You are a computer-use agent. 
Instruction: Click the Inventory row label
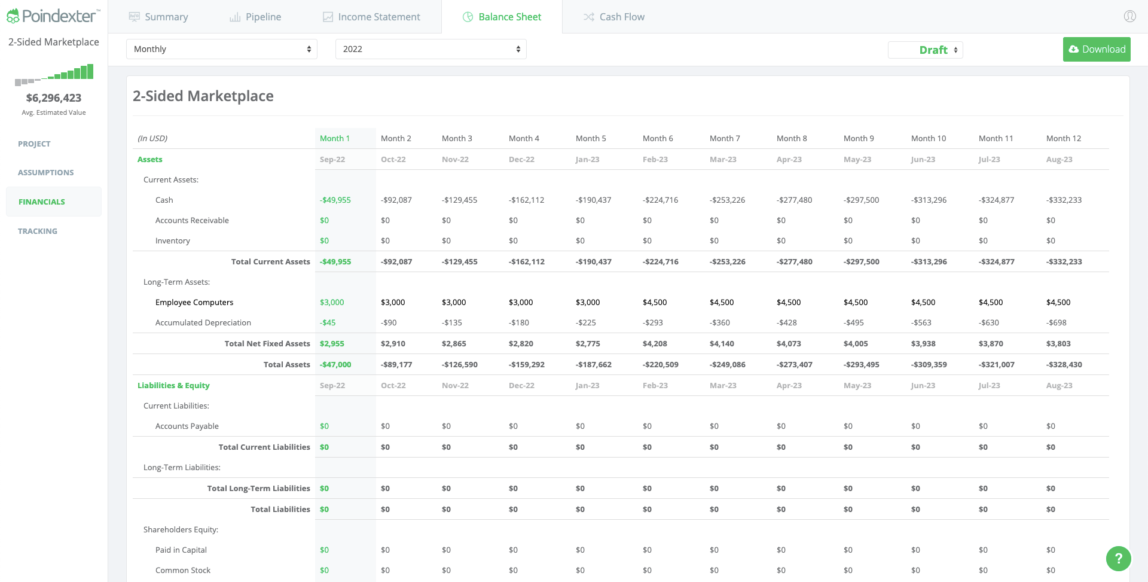point(173,240)
